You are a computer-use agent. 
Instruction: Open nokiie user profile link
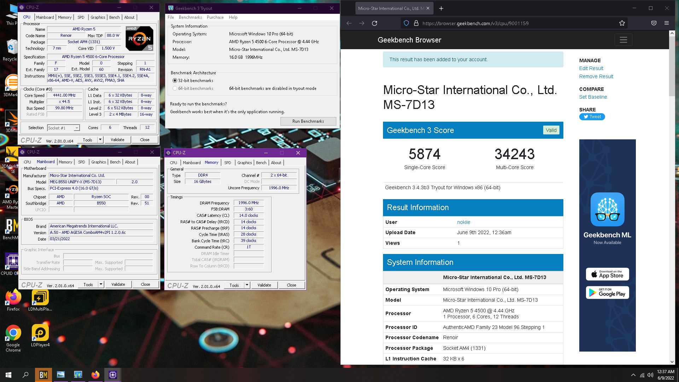point(464,222)
